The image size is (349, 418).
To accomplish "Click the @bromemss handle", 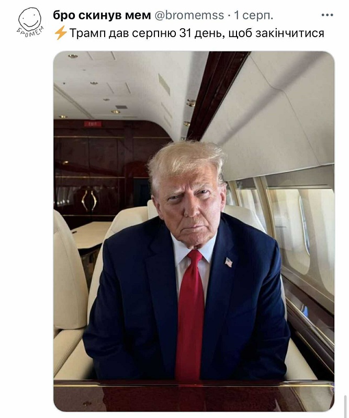I will [x=189, y=16].
